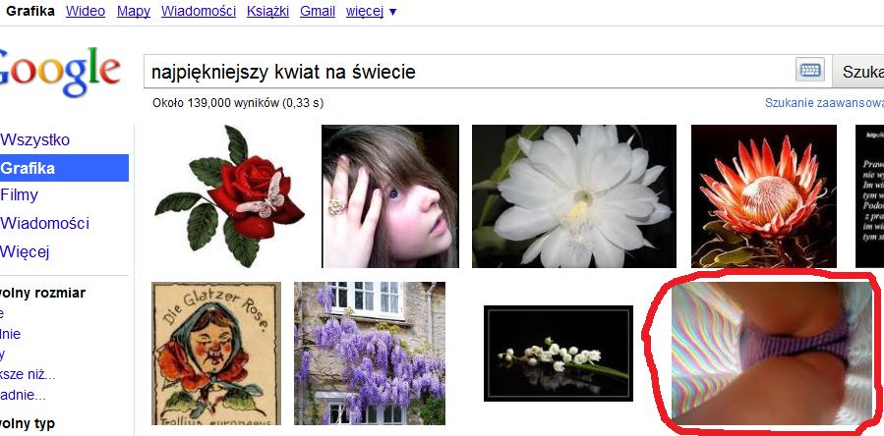The height and width of the screenshot is (436, 884).
Task: Open the girl with ring thumbnail
Action: (390, 196)
